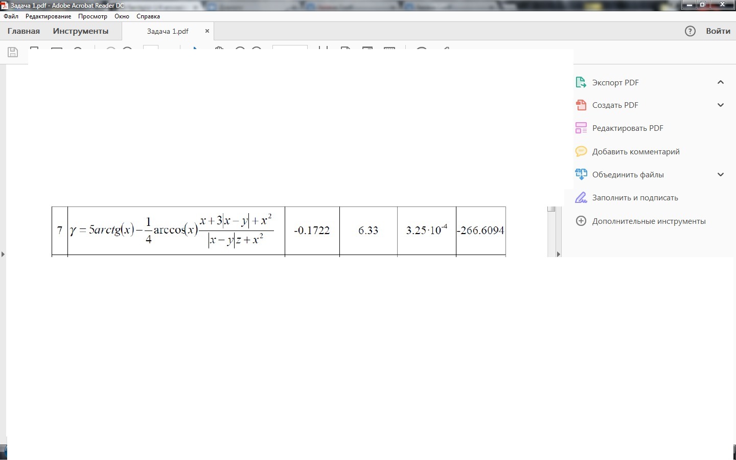Screen dimensions: 736x460
Task: Click table cell with value -266.6094
Action: (x=481, y=231)
